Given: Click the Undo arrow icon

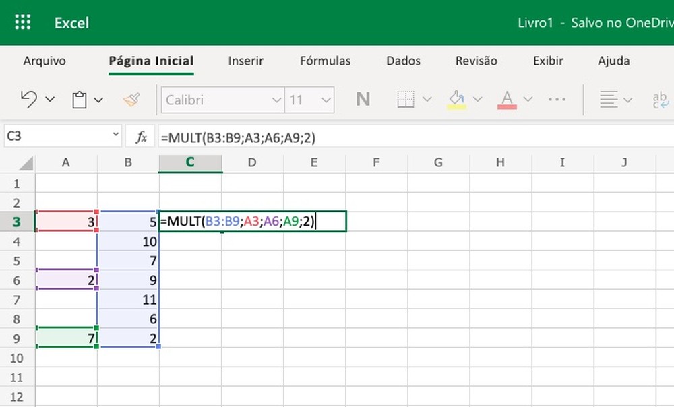Looking at the screenshot, I should pos(29,99).
